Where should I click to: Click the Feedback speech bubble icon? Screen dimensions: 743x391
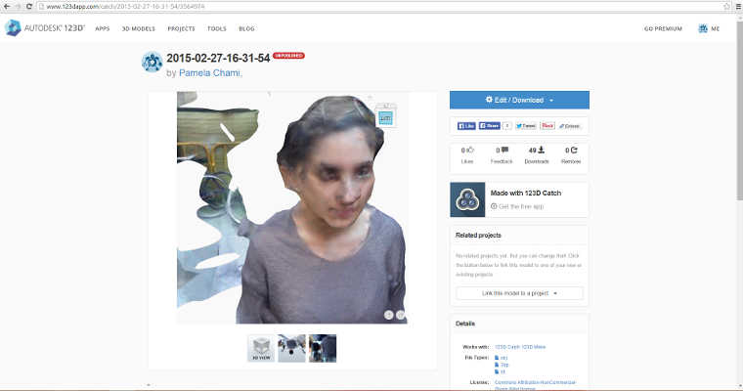click(x=504, y=151)
